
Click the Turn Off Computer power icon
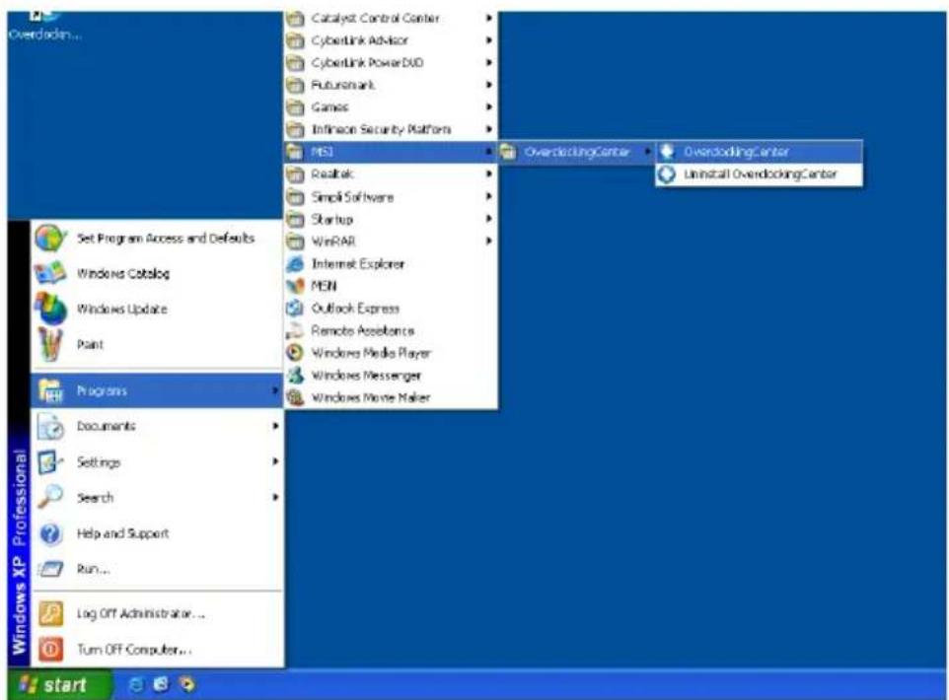[51, 649]
